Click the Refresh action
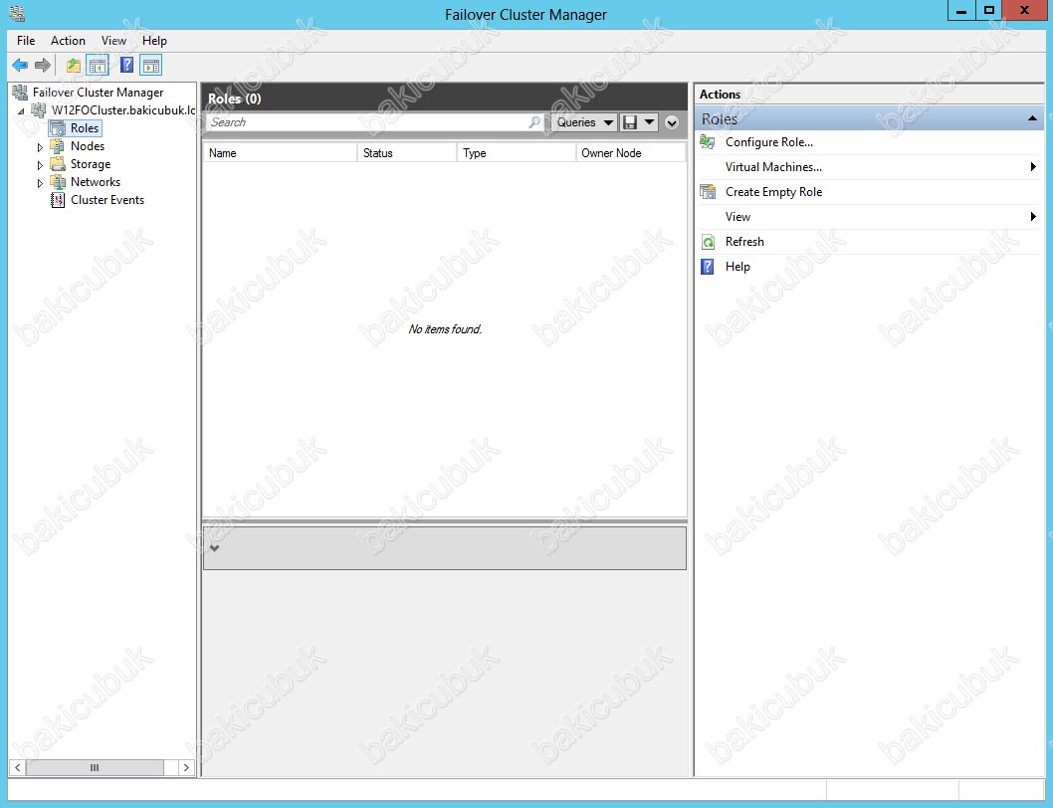Viewport: 1053px width, 808px height. pyautogui.click(x=744, y=242)
